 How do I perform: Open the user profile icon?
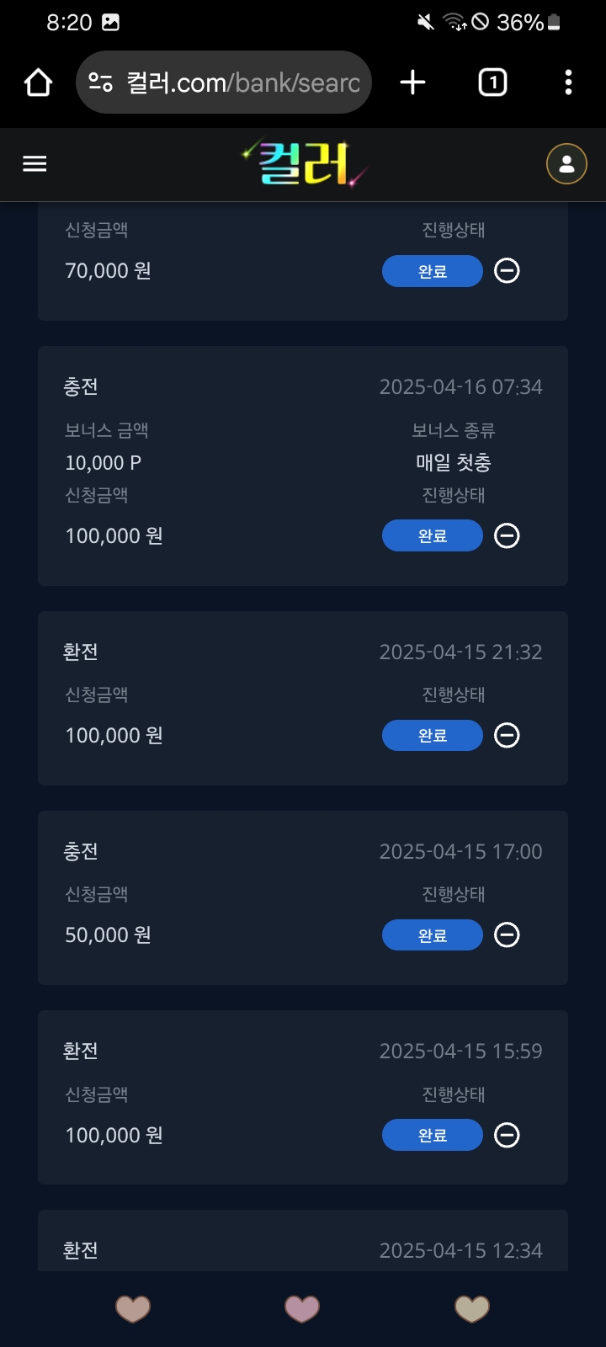click(566, 163)
